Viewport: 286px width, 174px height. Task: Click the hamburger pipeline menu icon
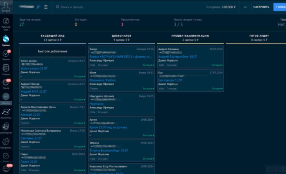46,7
